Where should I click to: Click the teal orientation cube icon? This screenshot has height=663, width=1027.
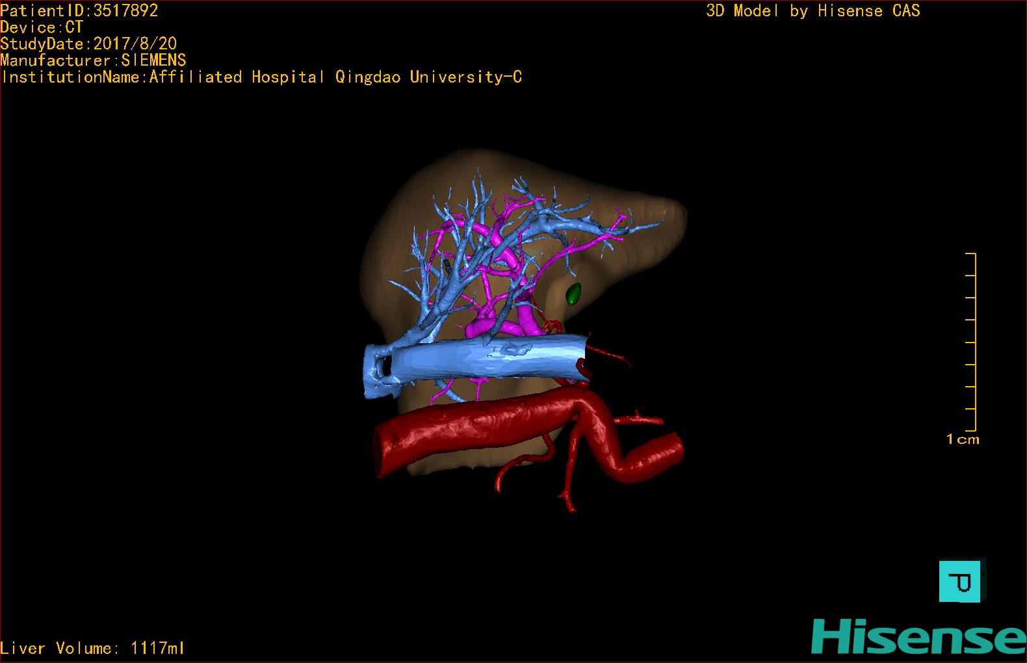962,580
